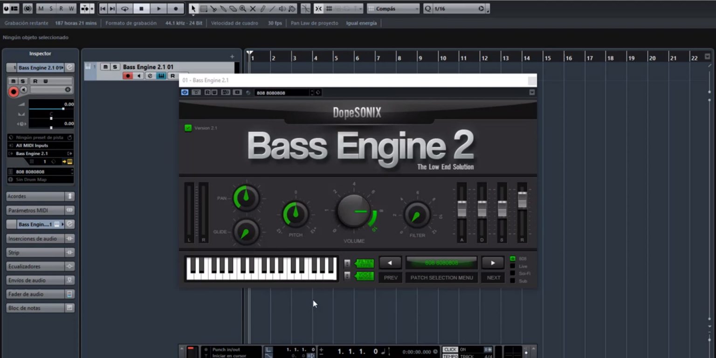716x358 pixels.
Task: Select the Zoom tool in the toolbar
Action: (x=243, y=8)
